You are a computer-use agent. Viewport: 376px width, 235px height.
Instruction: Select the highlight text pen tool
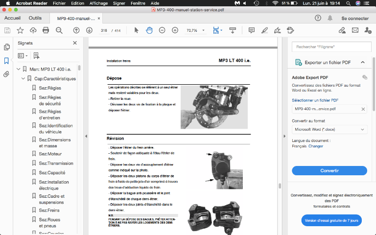point(264,30)
